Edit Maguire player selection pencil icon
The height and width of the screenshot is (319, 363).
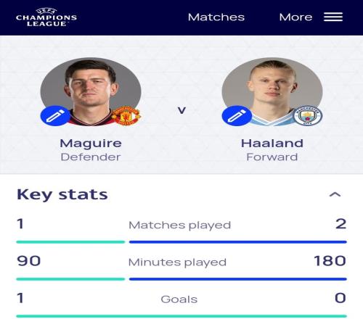(x=55, y=116)
